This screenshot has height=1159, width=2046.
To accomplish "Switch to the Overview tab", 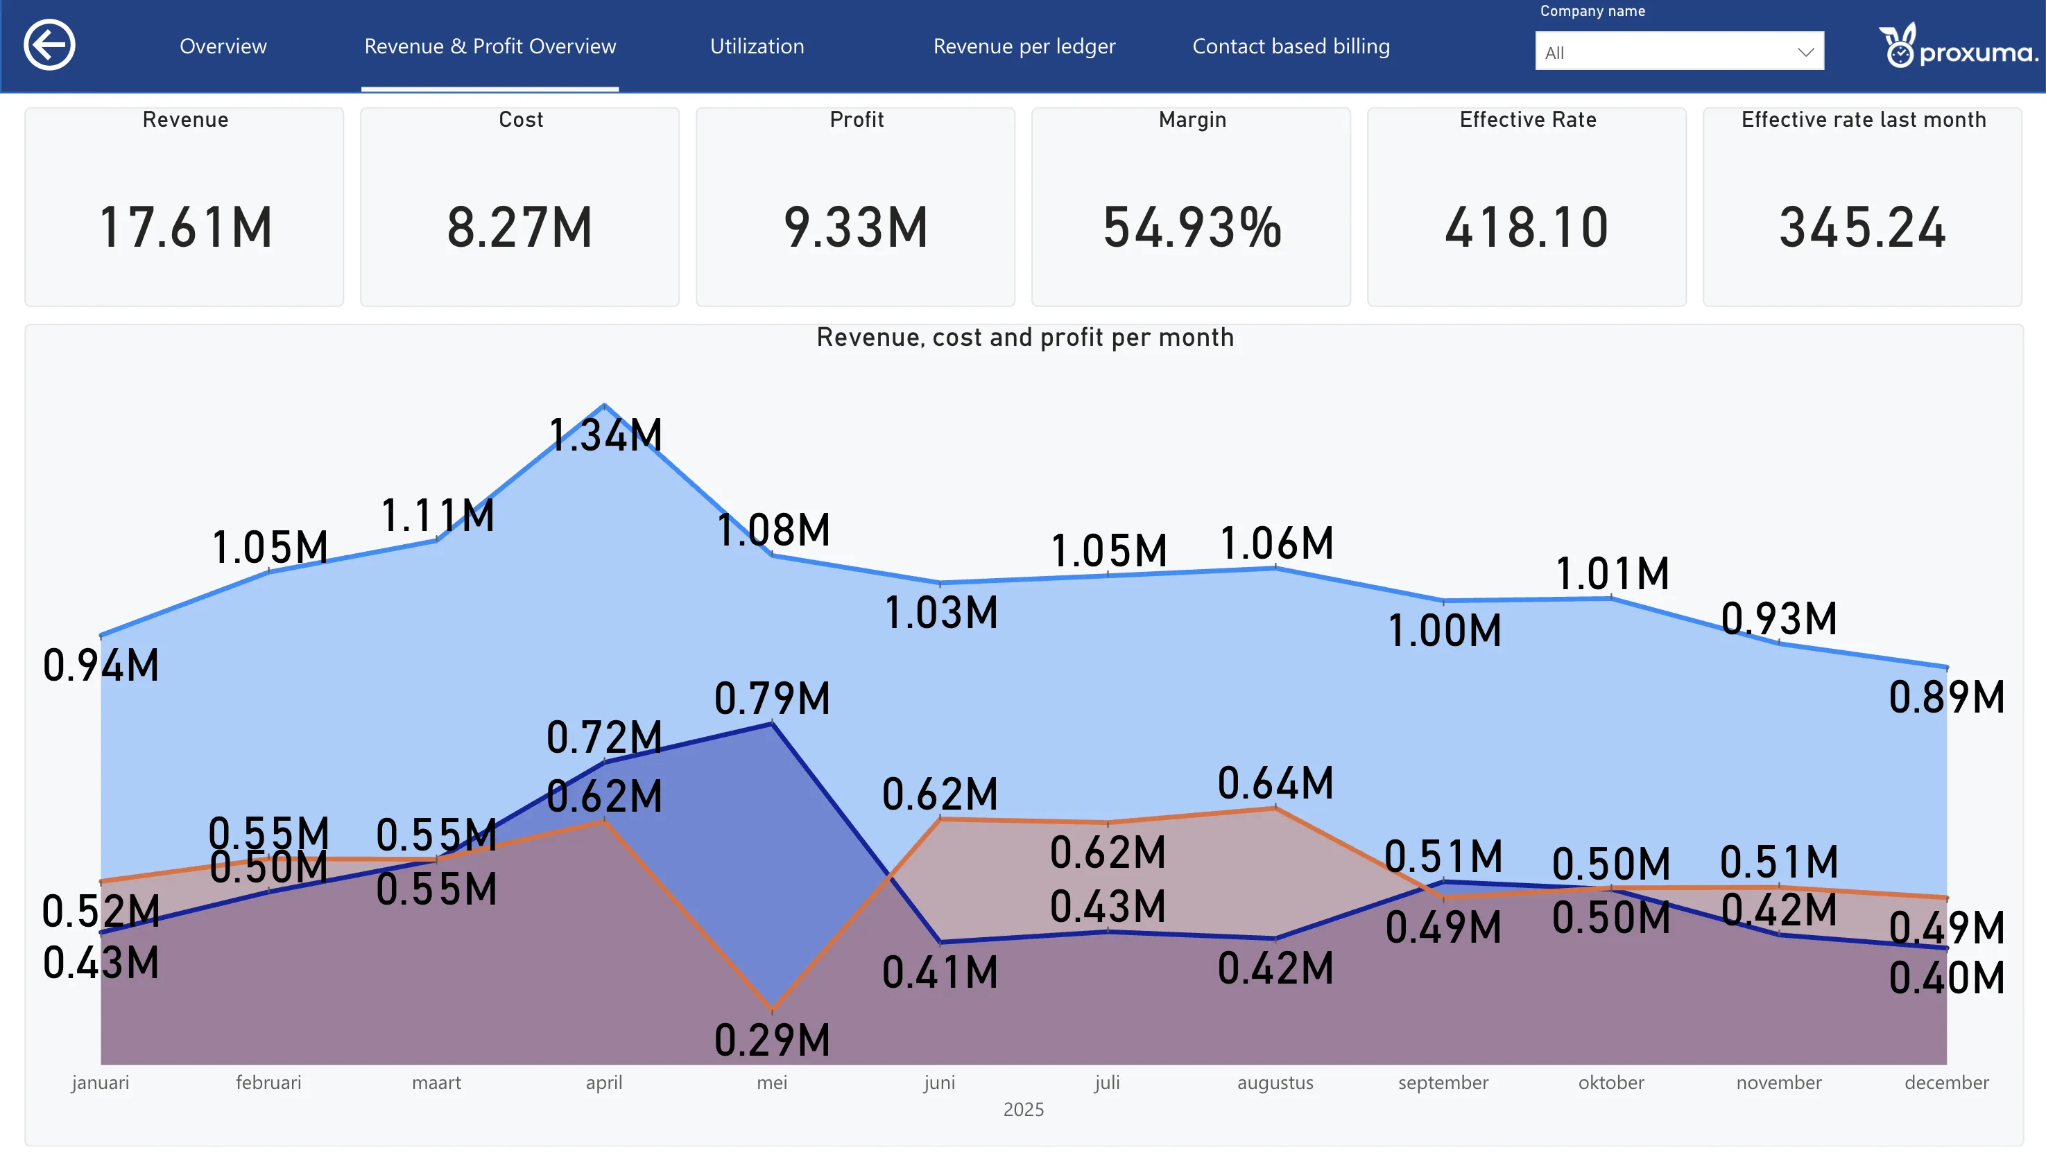I will click(223, 46).
